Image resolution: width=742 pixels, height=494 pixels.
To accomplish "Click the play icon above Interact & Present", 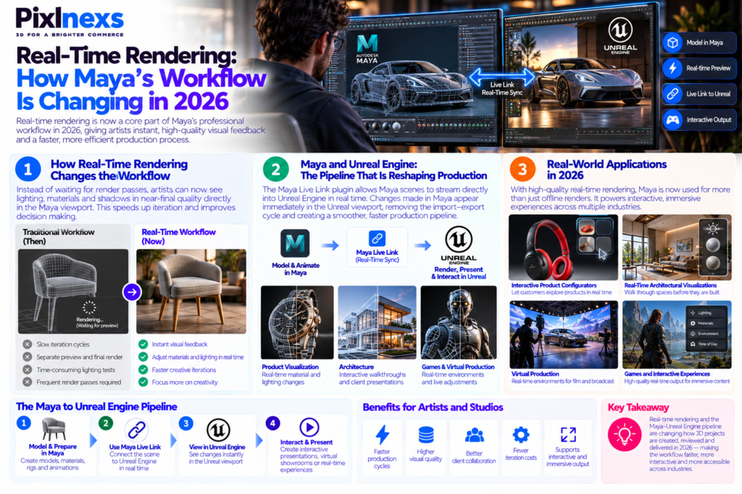I will [x=309, y=427].
